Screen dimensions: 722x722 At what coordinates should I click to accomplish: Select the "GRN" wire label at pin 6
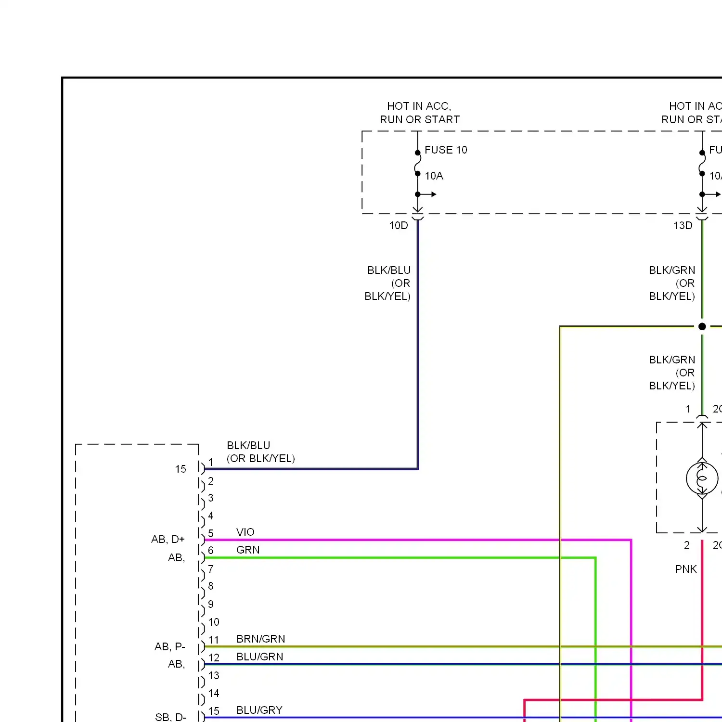248,550
